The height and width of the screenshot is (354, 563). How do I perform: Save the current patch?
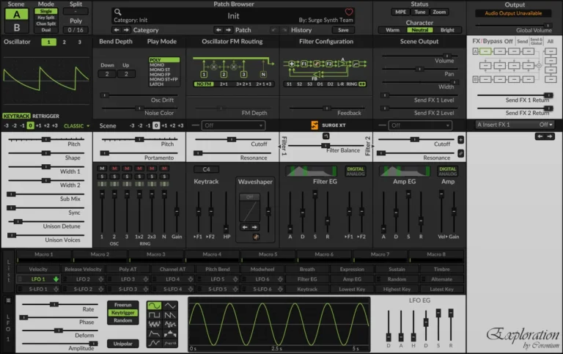343,30
